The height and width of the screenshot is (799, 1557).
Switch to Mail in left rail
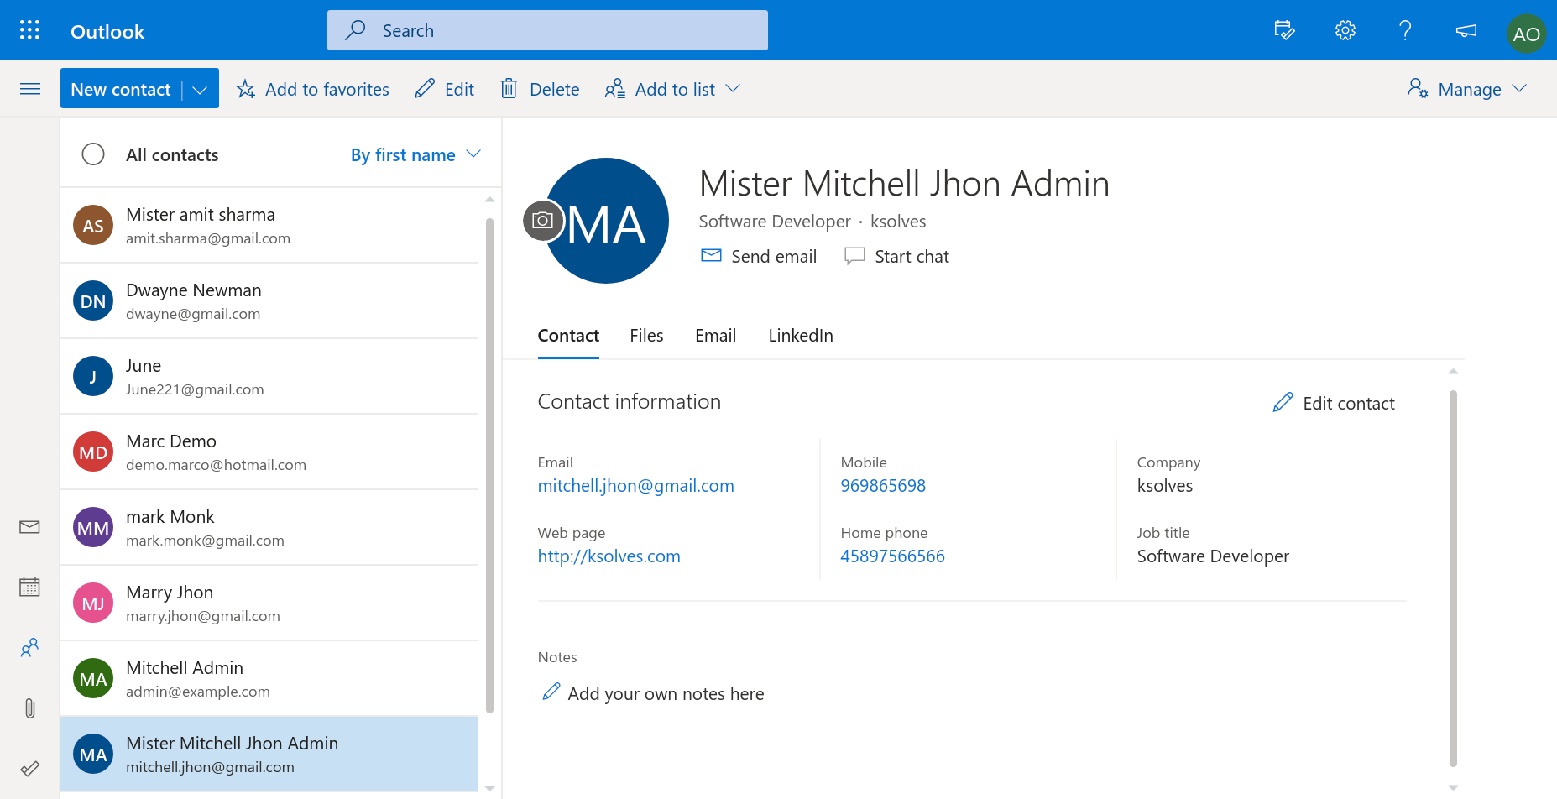(29, 527)
